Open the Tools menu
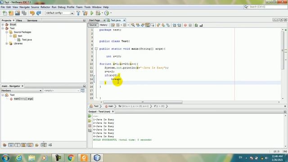The image size is (288, 162). click(87, 7)
